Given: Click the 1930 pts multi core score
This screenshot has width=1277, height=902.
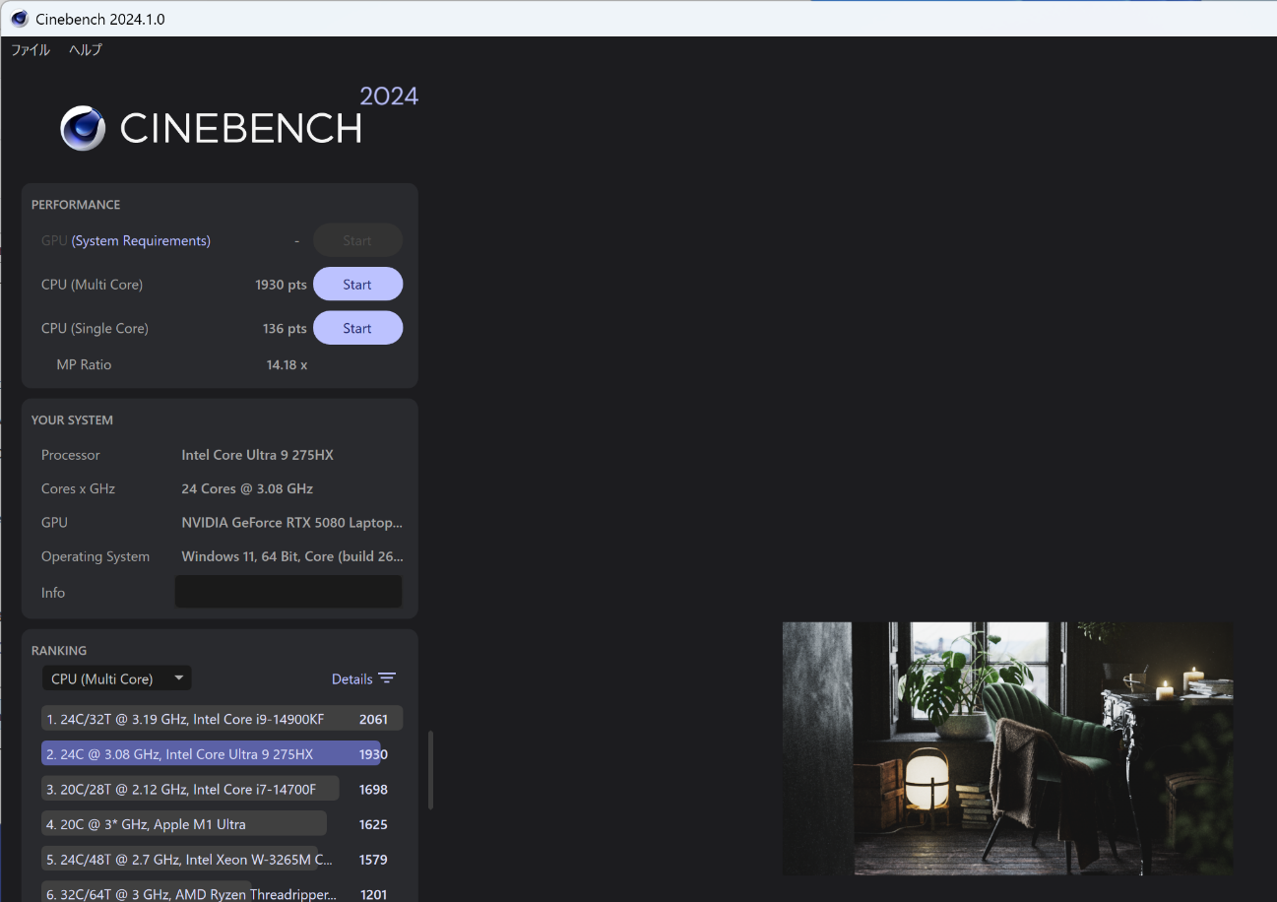Looking at the screenshot, I should pyautogui.click(x=281, y=285).
